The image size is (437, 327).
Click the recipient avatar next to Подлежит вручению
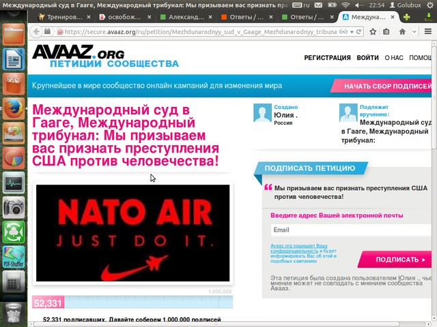pos(348,112)
